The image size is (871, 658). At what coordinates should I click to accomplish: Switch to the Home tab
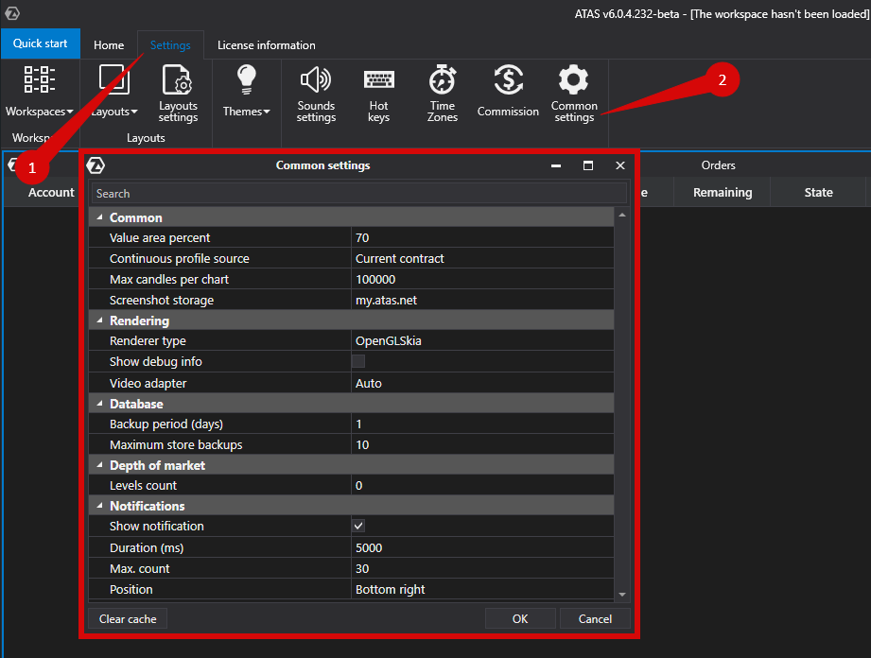(108, 44)
